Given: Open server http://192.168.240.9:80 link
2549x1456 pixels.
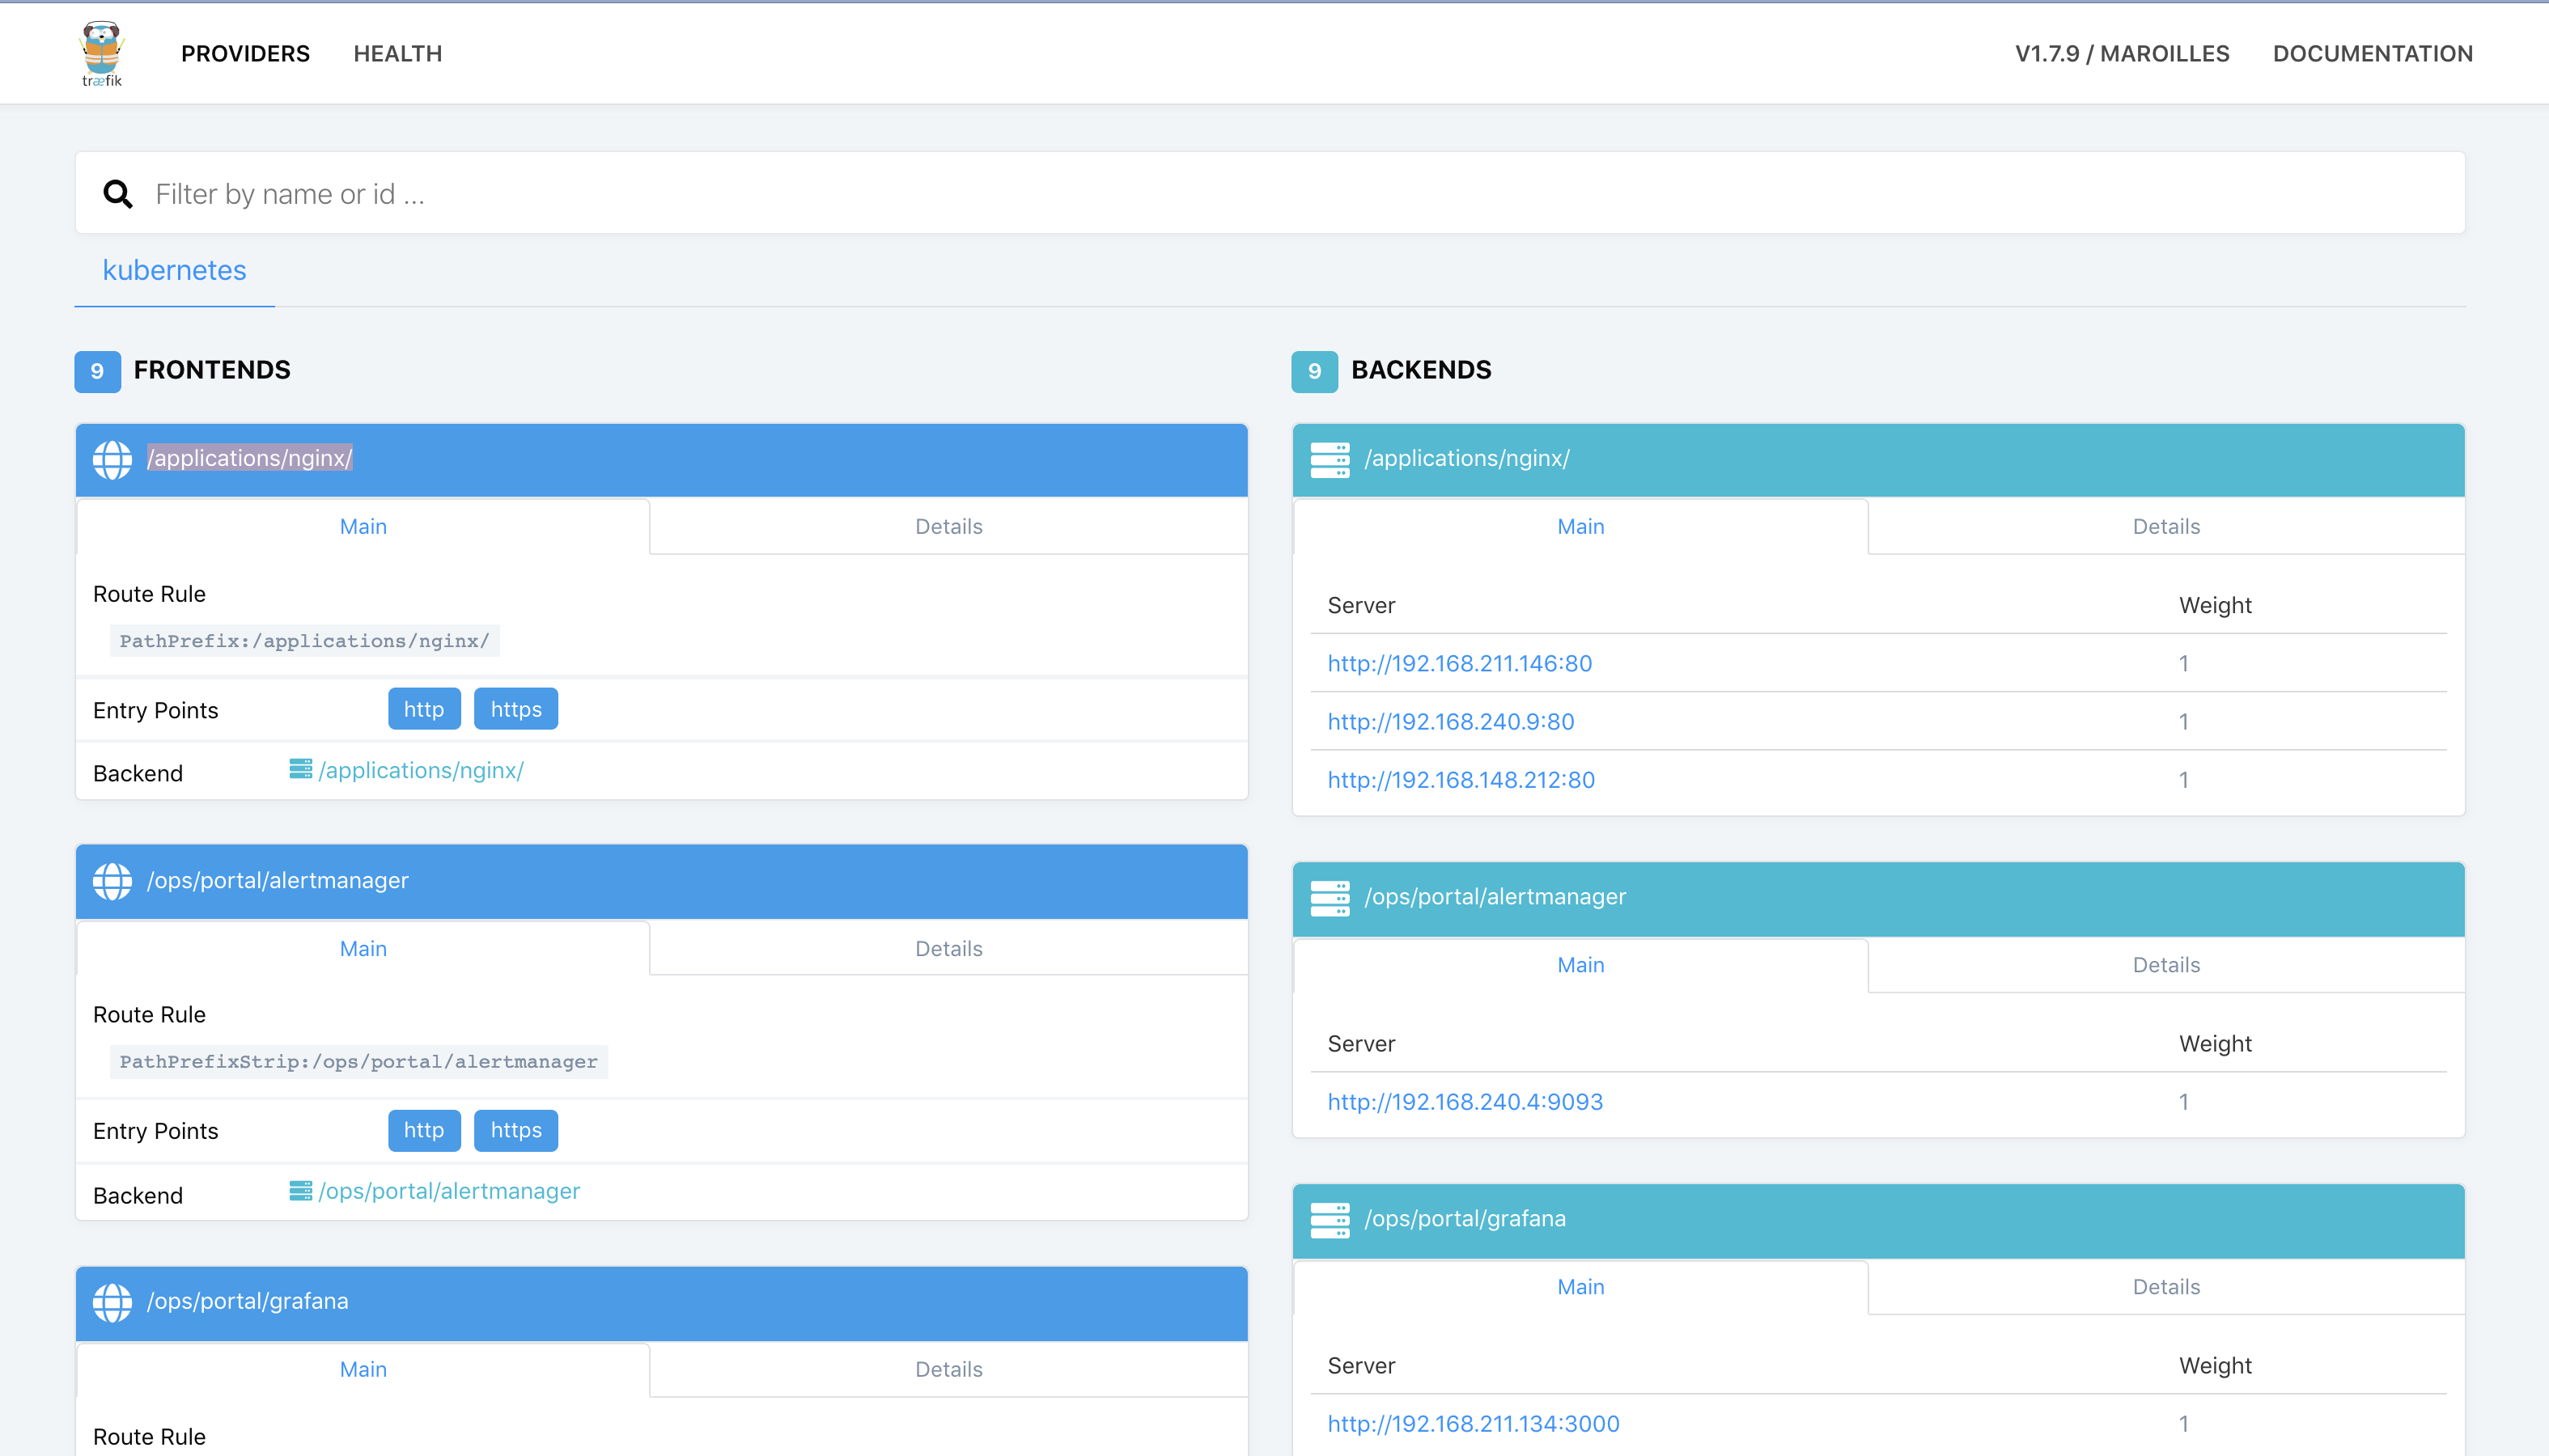Looking at the screenshot, I should tap(1451, 721).
